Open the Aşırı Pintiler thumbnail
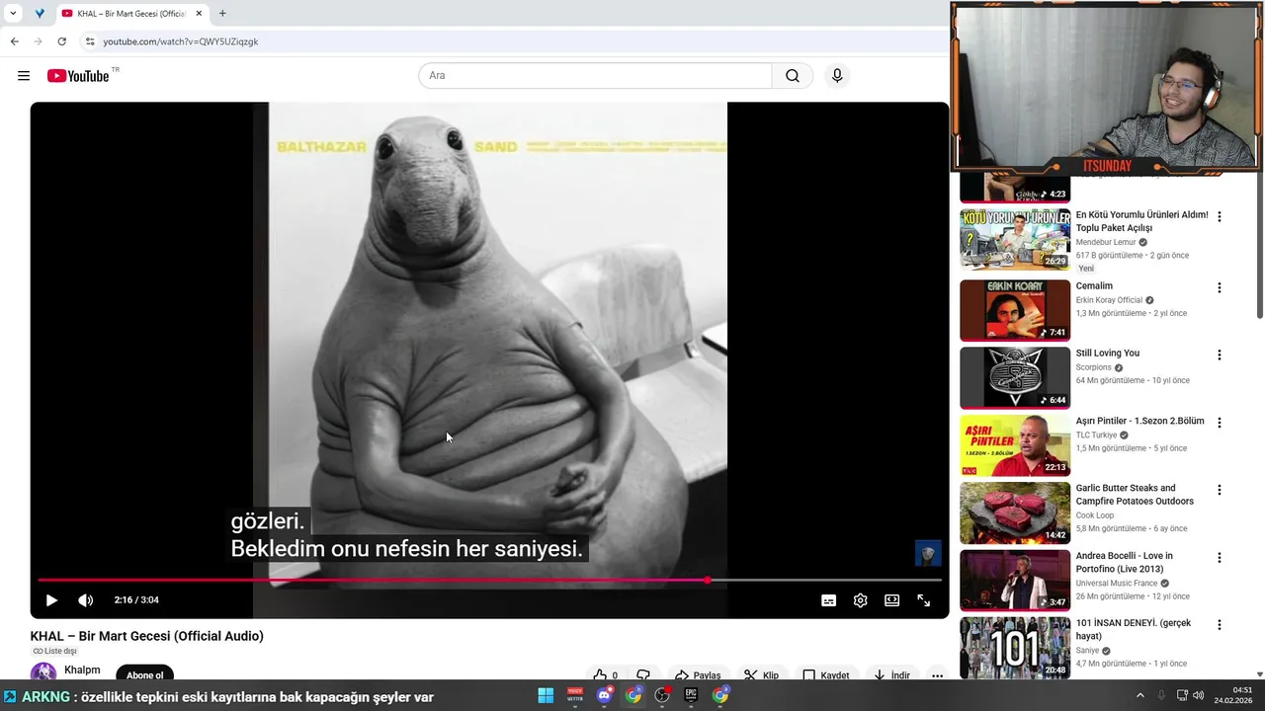Image resolution: width=1265 pixels, height=711 pixels. click(1015, 445)
